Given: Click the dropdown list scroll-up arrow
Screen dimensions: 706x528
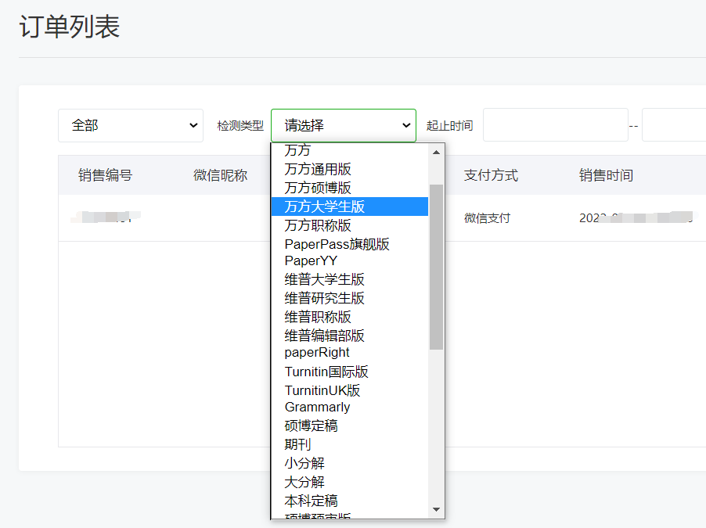Looking at the screenshot, I should (436, 153).
